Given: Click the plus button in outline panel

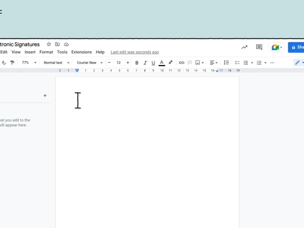Looking at the screenshot, I should pos(45,95).
